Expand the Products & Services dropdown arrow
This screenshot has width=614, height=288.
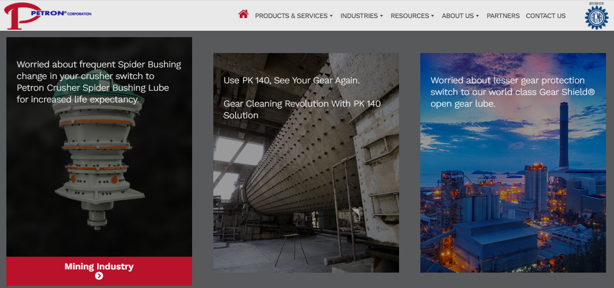[331, 16]
